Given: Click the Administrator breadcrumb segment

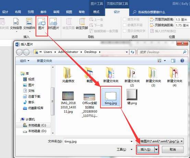Looking at the screenshot, I should tap(68, 52).
